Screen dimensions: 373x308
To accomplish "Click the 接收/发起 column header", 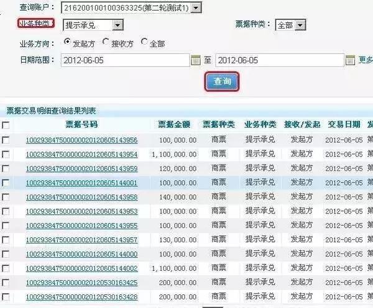I will point(302,124).
